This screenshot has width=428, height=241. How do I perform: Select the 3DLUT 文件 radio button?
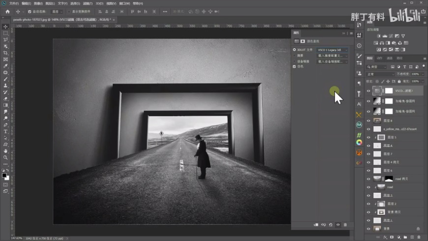click(295, 50)
